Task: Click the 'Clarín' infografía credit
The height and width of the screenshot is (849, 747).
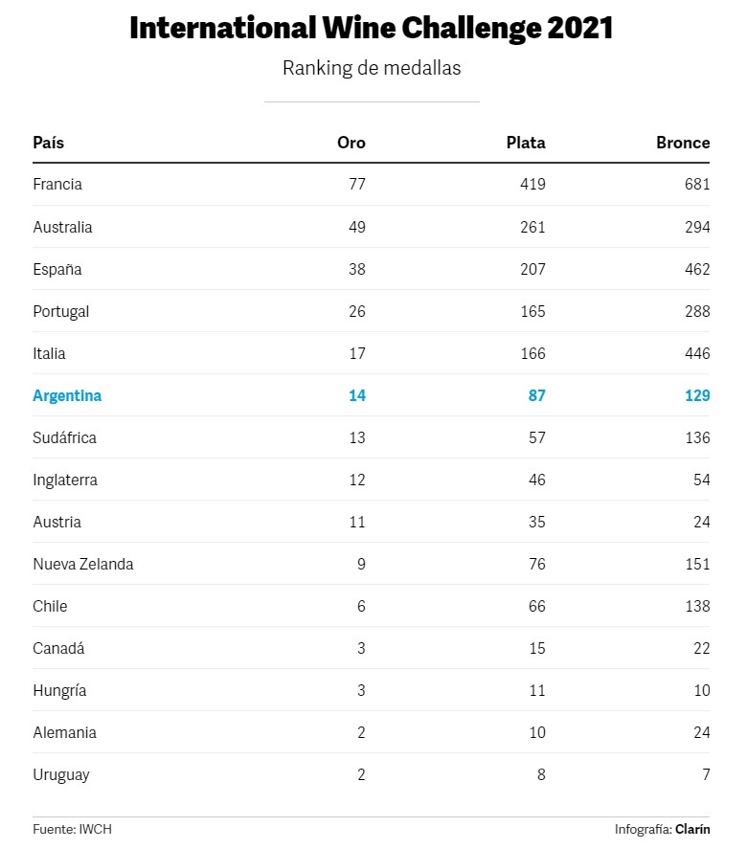Action: 692,829
